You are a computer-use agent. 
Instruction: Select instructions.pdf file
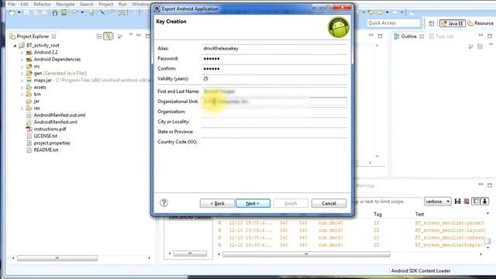50,129
